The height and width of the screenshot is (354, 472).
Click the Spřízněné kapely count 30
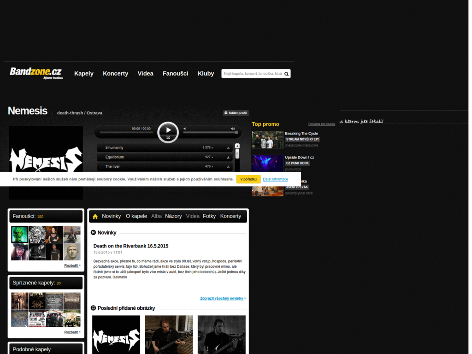click(59, 283)
